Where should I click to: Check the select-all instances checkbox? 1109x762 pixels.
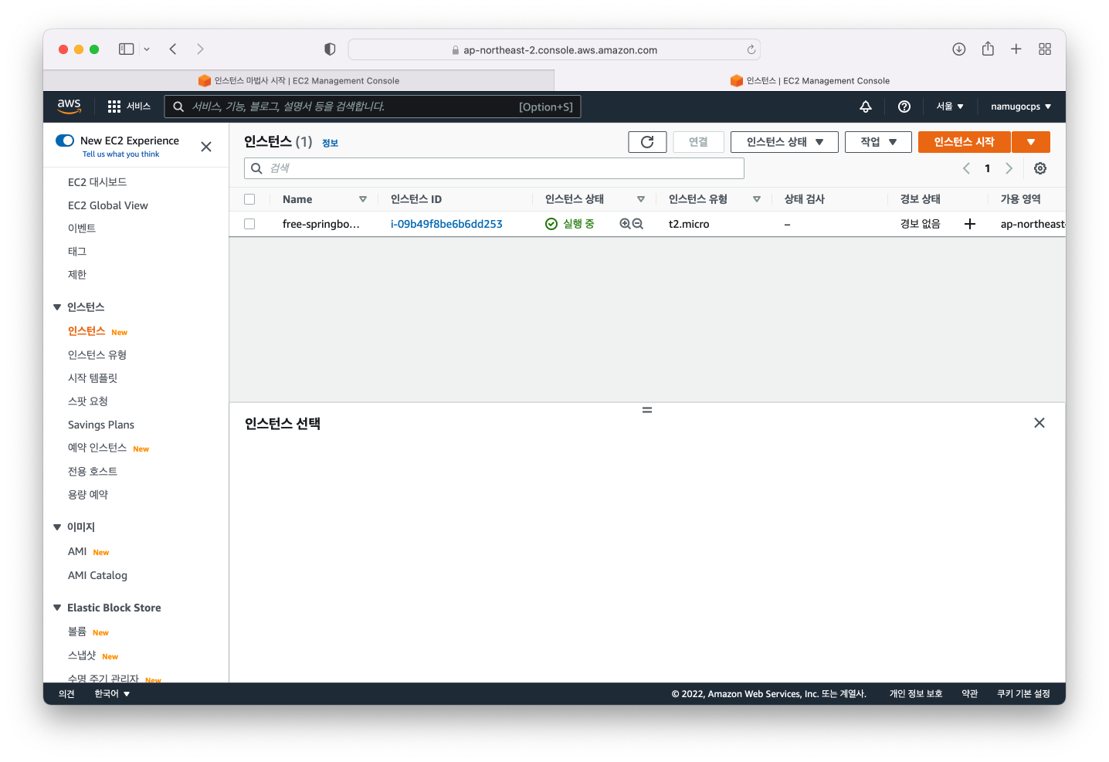[x=249, y=199]
